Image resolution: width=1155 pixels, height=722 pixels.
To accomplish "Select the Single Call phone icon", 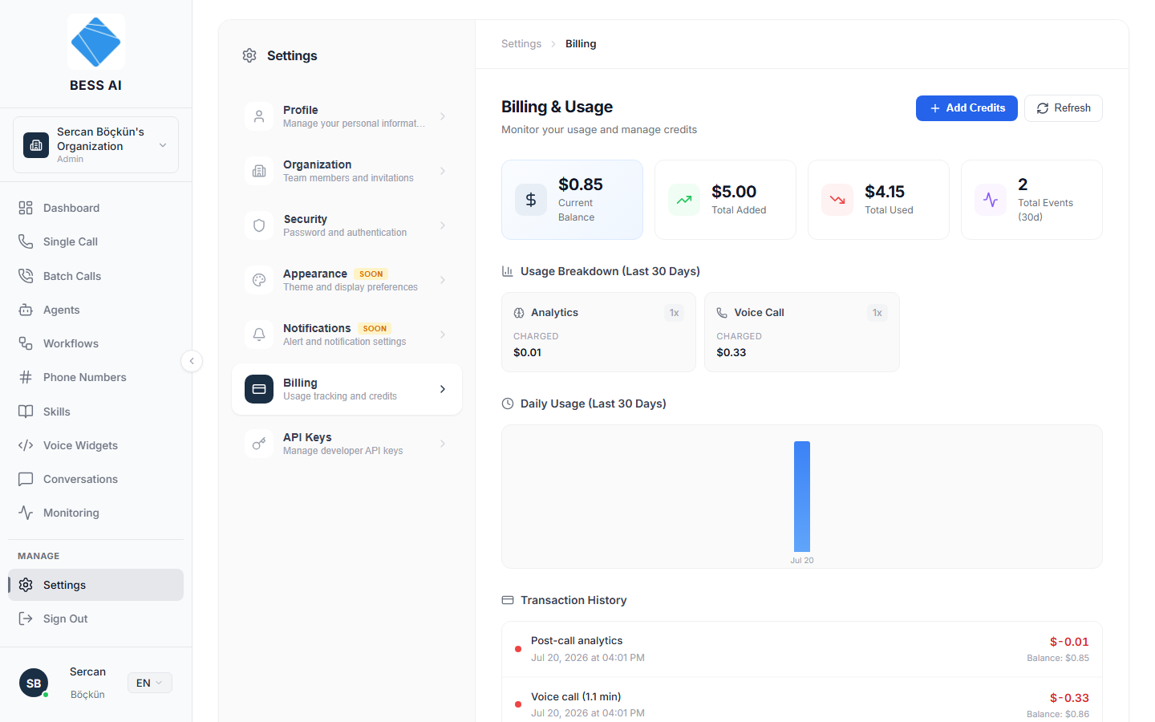I will (26, 241).
